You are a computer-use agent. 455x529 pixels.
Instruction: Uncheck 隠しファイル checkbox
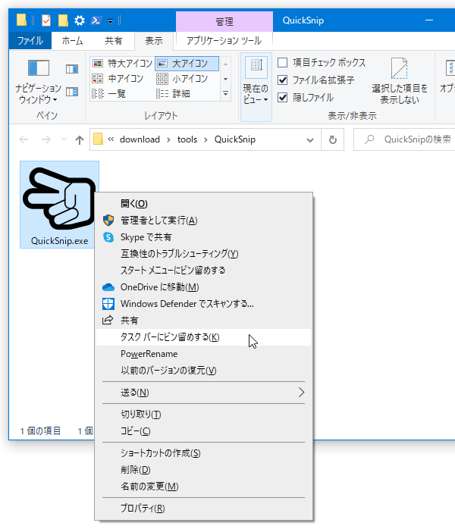pyautogui.click(x=283, y=98)
